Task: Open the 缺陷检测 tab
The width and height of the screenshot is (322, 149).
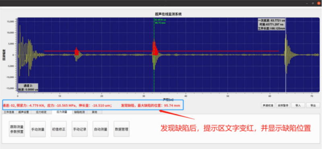Action: [x=79, y=112]
